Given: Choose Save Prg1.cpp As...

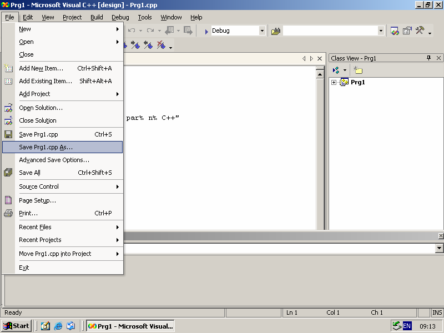Looking at the screenshot, I should [63, 147].
